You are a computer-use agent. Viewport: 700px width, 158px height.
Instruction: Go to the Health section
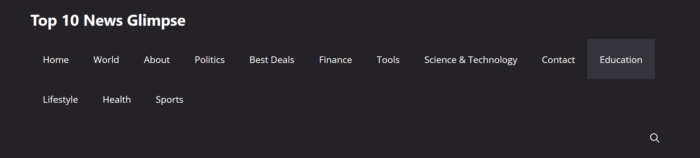coord(117,99)
